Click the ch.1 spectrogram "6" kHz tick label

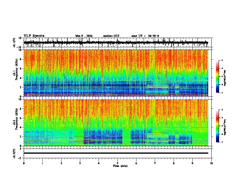pos(21,68)
